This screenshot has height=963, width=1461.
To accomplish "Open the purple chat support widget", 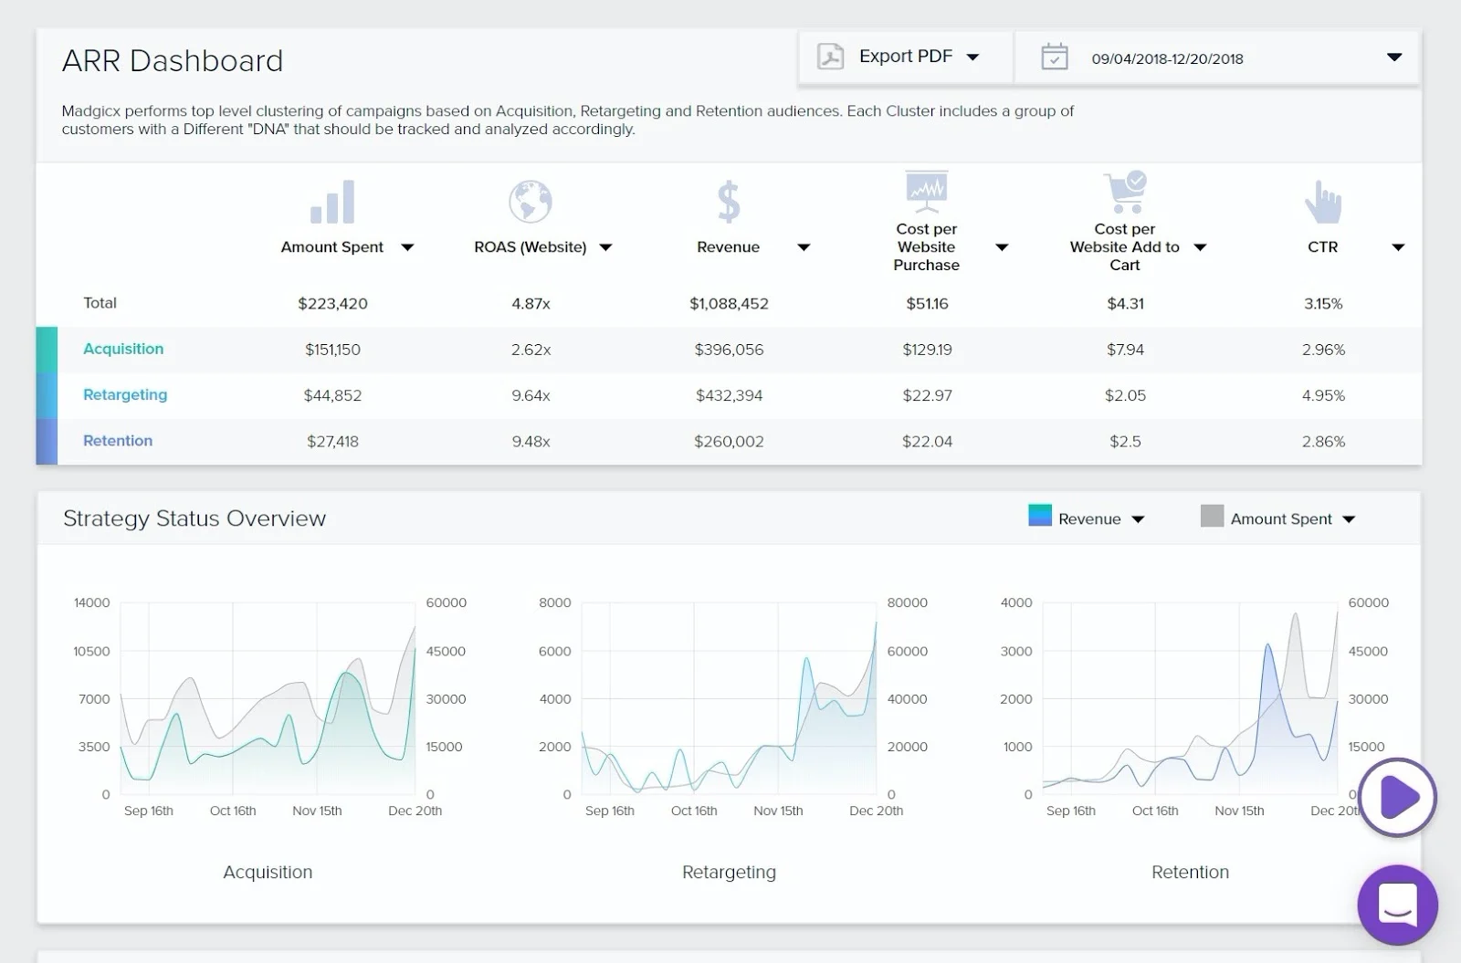I will coord(1397,905).
